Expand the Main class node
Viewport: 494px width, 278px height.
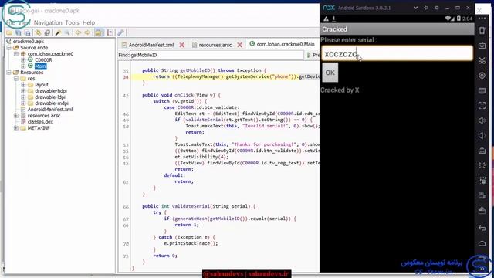[x=23, y=66]
